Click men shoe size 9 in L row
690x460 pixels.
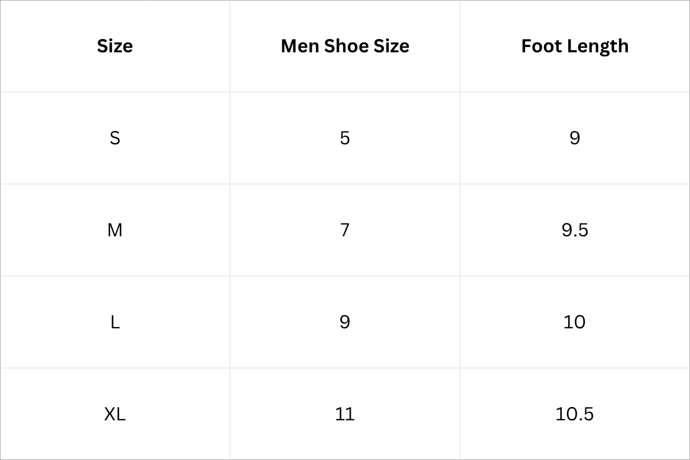(345, 322)
